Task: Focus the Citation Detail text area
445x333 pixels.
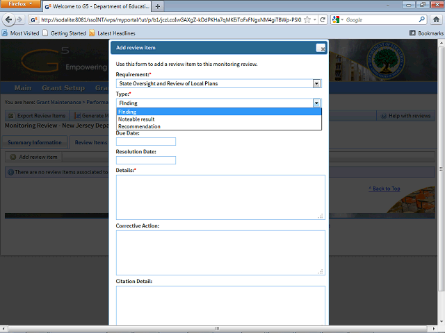Action: (220, 305)
